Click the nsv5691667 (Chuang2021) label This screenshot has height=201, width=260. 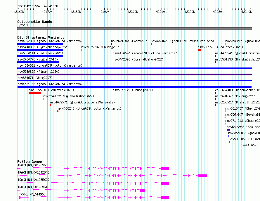click(235, 96)
